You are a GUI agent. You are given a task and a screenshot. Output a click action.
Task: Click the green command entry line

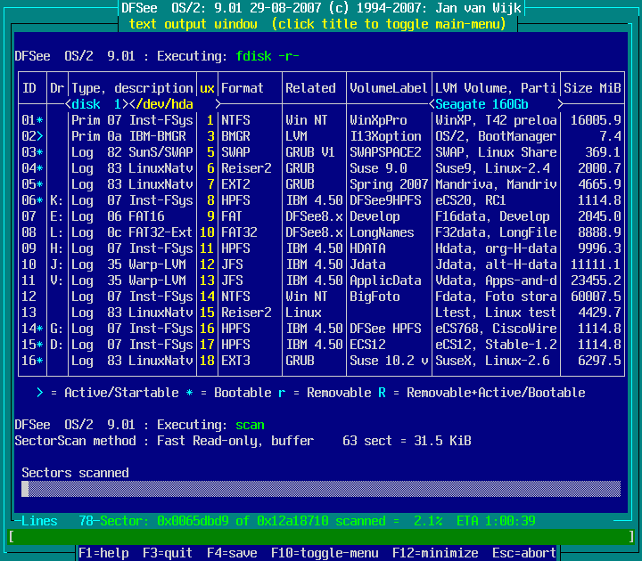click(x=321, y=537)
